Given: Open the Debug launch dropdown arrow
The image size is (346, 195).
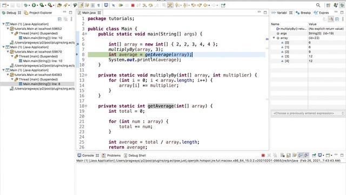Looking at the screenshot, I should pyautogui.click(x=29, y=5).
